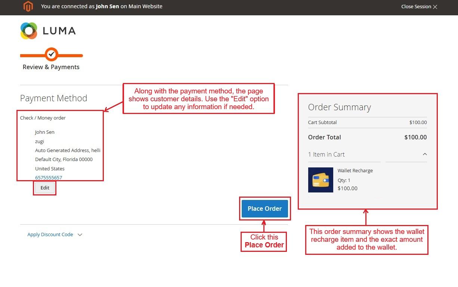Click the Apply Discount Code link text

(50, 235)
